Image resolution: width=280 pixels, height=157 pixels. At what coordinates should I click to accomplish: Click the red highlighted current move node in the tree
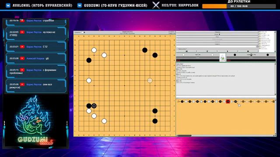(228, 102)
